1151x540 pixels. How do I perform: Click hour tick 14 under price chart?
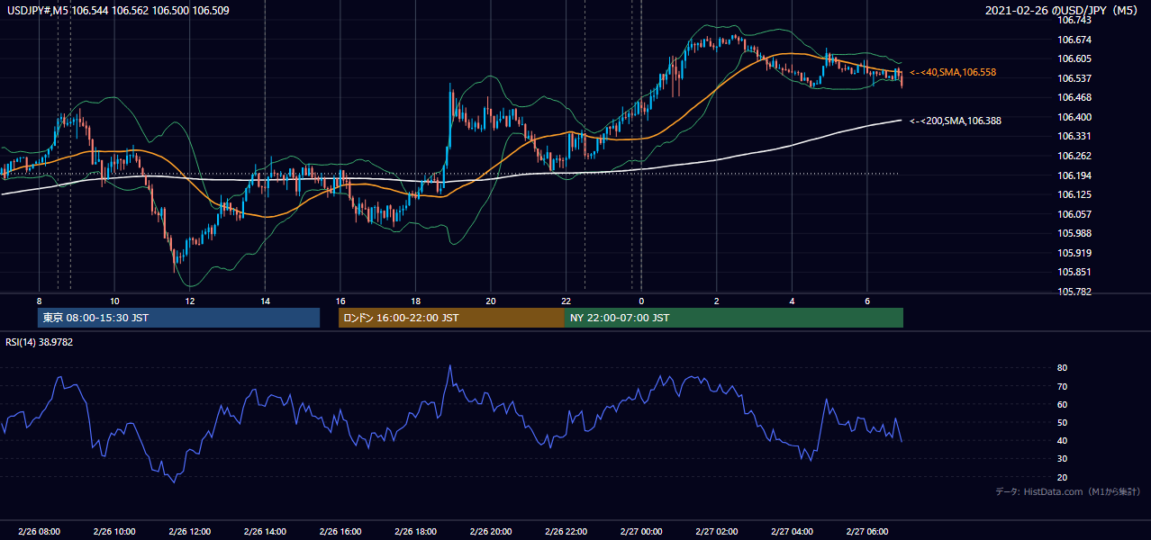265,301
